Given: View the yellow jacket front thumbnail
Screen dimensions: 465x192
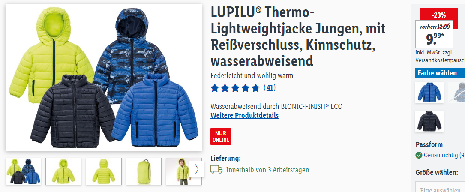Looking at the screenshot, I should tap(63, 171).
